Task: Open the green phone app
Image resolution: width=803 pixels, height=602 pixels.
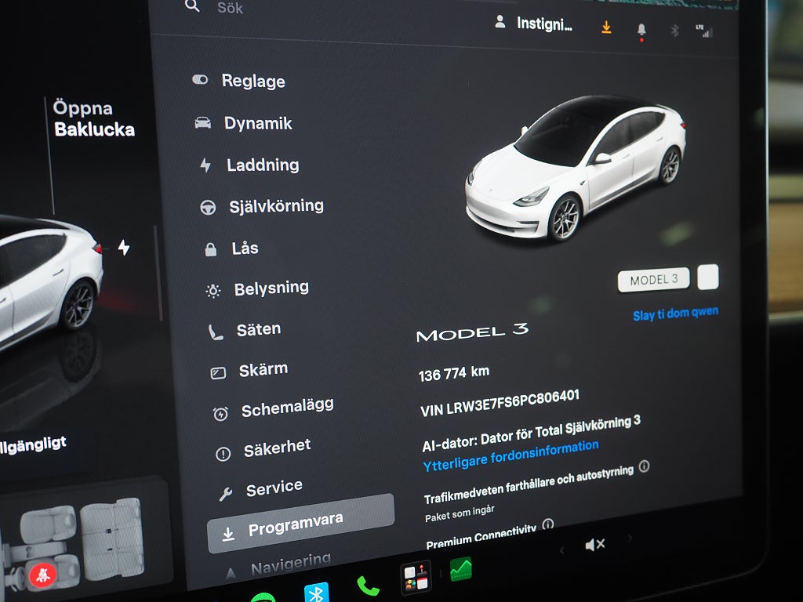Action: pyautogui.click(x=367, y=586)
